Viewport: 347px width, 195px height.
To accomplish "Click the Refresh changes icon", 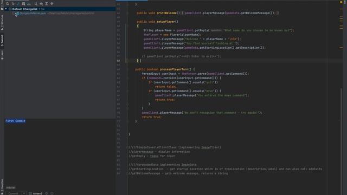I will tap(8, 4).
